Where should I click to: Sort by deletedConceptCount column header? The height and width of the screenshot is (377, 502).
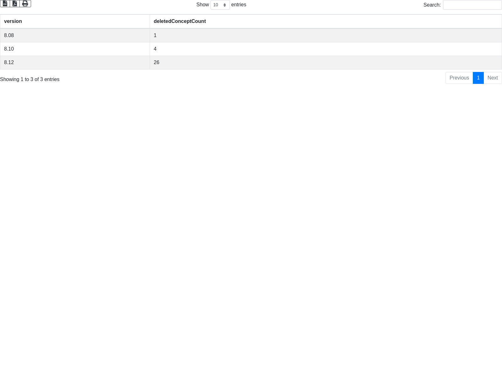179,21
